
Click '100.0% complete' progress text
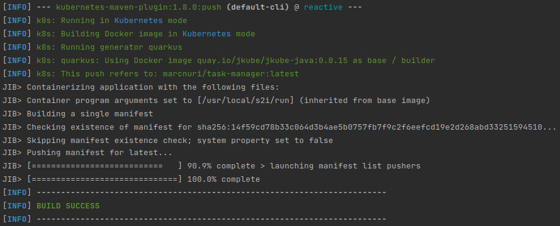pos(224,179)
